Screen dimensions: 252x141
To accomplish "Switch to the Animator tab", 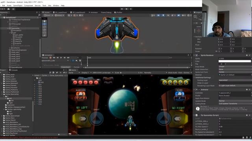I will pos(93,12).
